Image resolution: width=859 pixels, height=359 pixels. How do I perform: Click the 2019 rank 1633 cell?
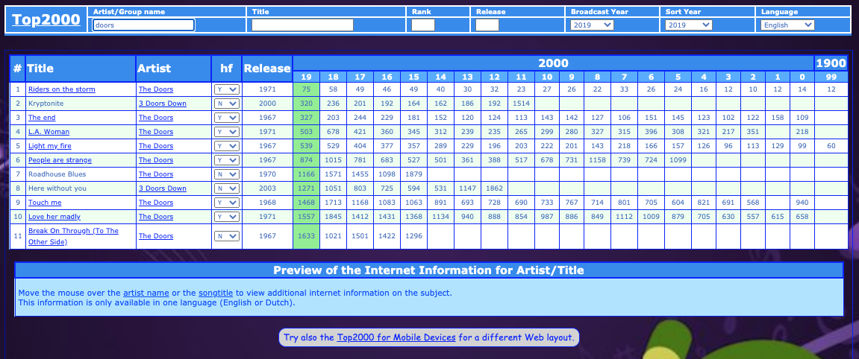click(x=306, y=236)
